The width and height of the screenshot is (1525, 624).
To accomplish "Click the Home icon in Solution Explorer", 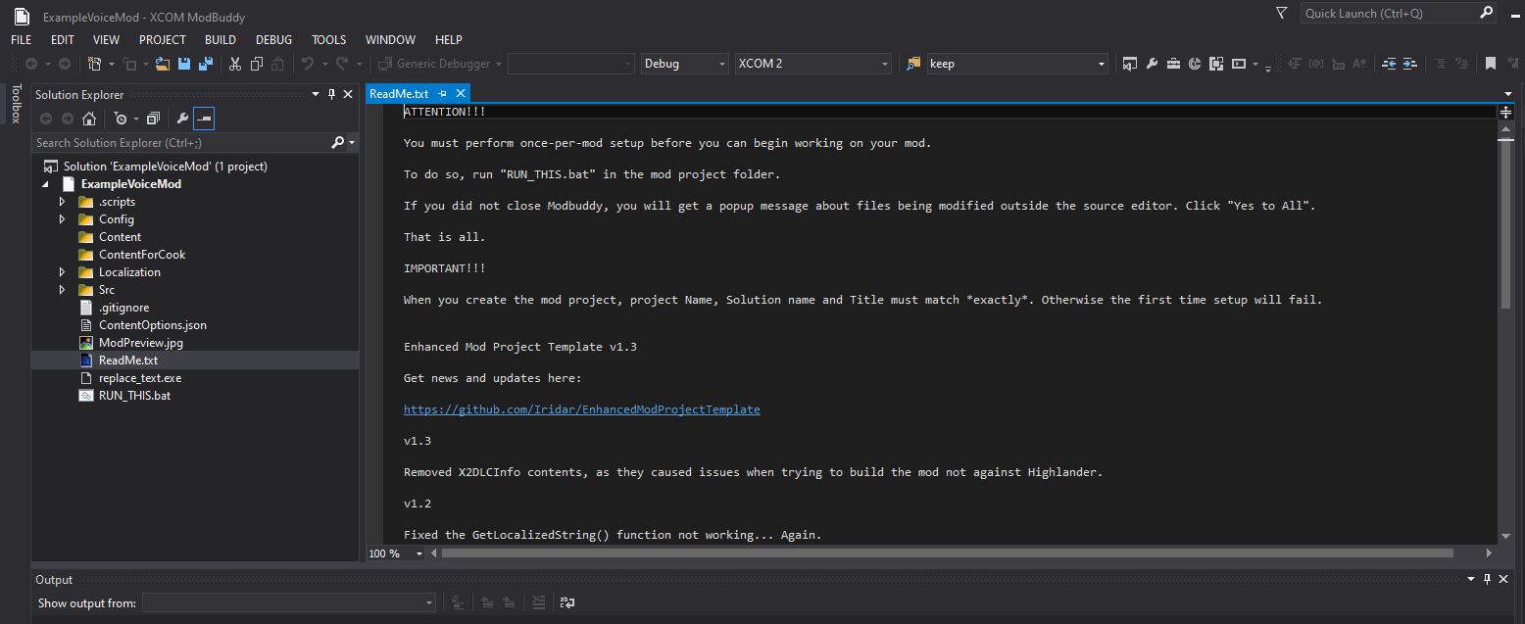I will (x=89, y=119).
